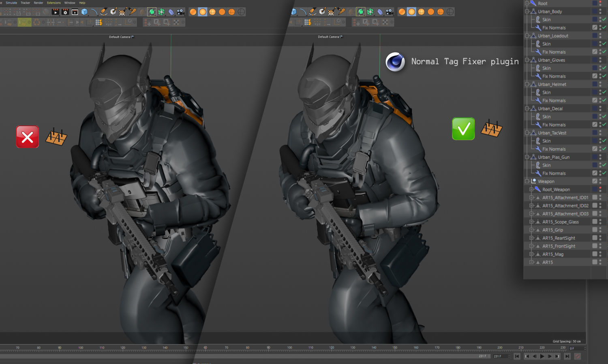Collapse Urban_Body tree node
The image size is (608, 364).
pos(527,11)
